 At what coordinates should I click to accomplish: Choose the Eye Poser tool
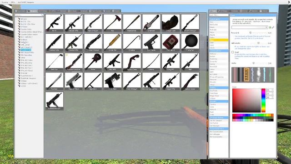pyautogui.click(x=219, y=91)
